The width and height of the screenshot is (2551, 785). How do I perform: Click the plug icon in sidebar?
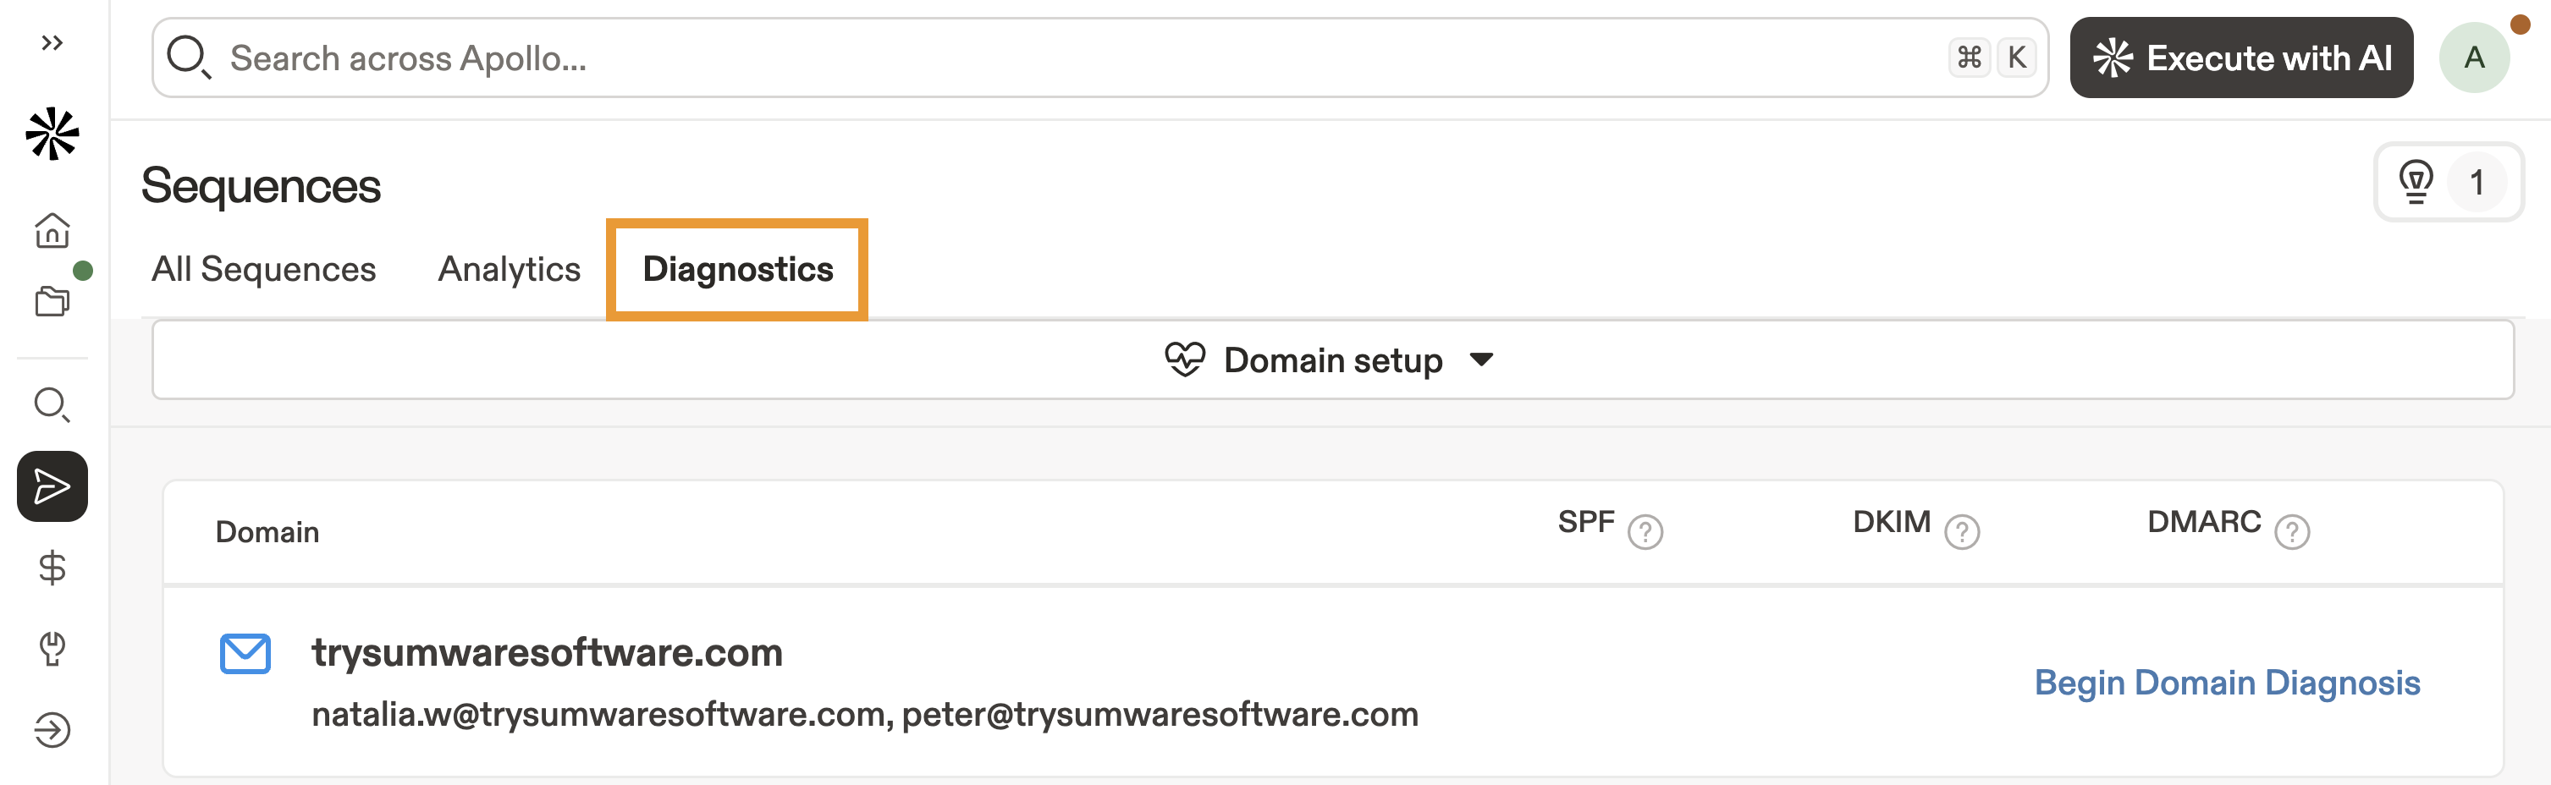click(x=52, y=650)
